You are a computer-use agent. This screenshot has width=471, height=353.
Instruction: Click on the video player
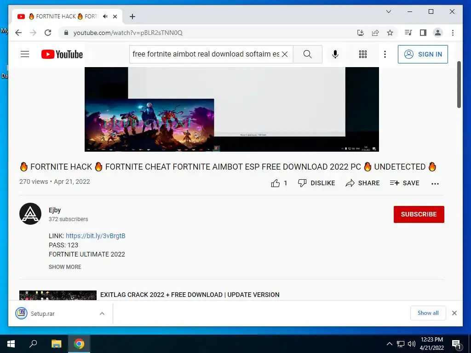coord(232,109)
